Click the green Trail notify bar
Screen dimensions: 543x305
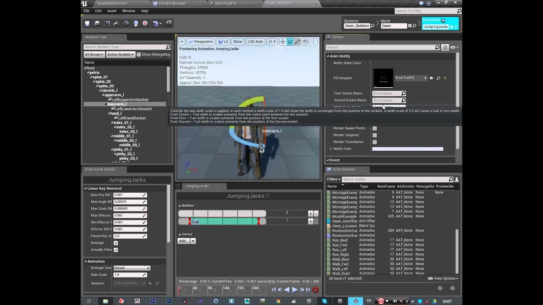(224, 222)
